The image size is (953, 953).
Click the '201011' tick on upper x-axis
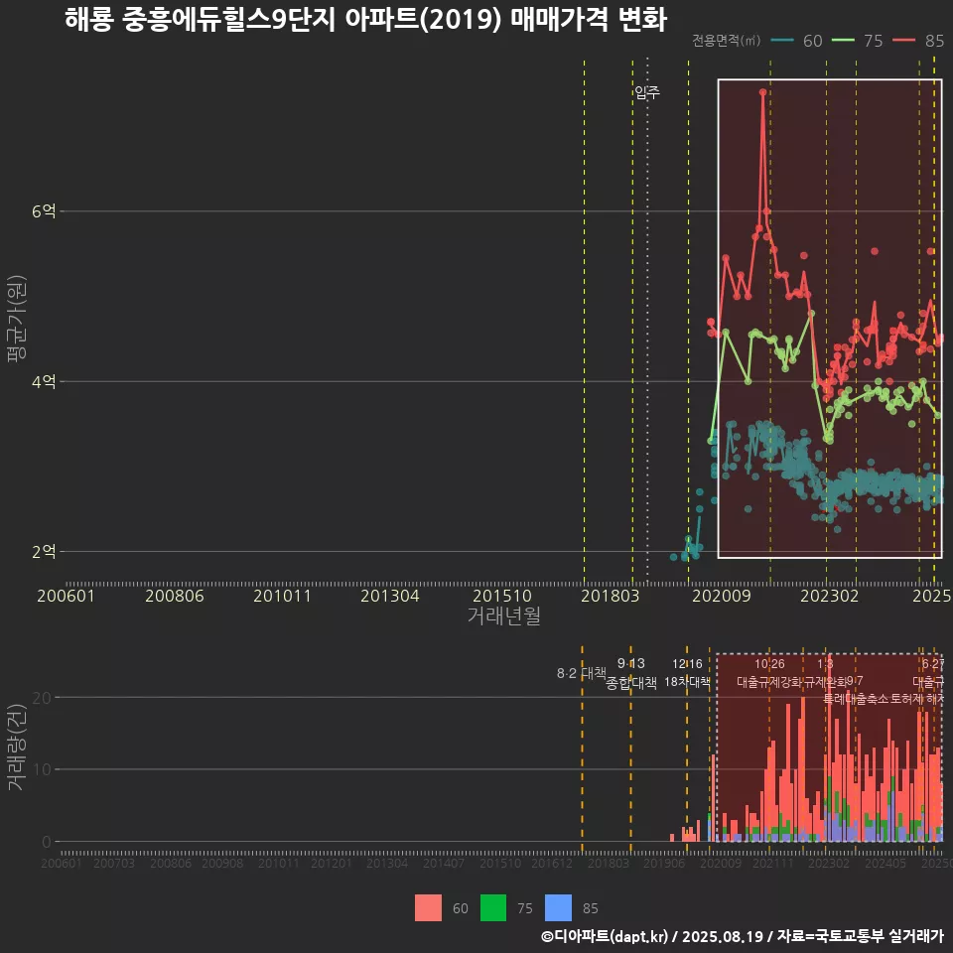coord(282,596)
